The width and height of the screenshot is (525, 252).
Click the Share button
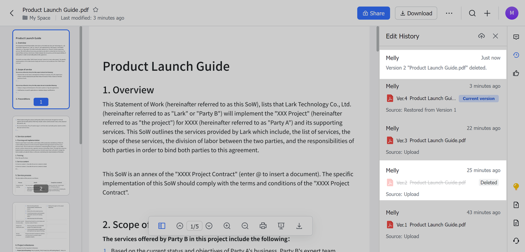click(x=373, y=13)
